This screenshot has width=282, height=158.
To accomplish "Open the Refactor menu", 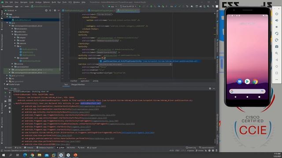I will (47, 2).
